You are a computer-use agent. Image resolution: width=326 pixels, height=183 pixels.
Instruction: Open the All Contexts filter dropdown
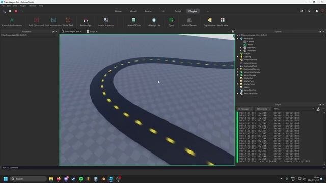(263, 109)
